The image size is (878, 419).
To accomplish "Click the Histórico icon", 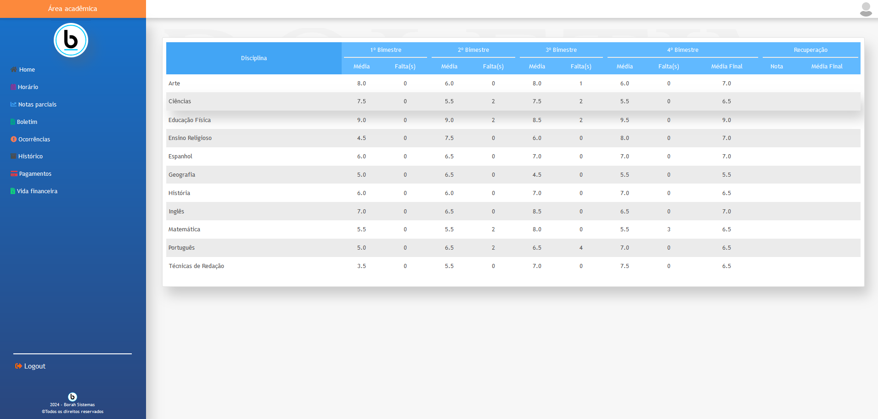I will click(14, 156).
